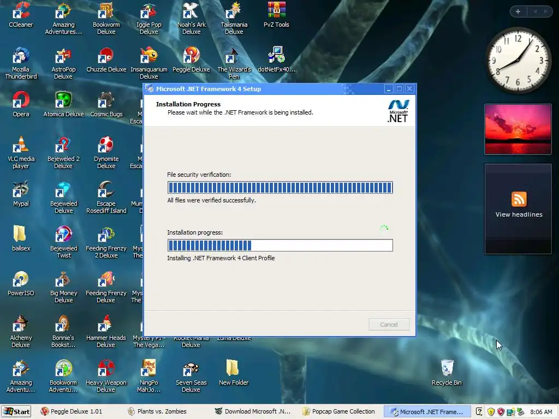Screen dimensions: 559x419
Task: Switch to Popcap Game Collection taskbar window
Action: pos(339,411)
